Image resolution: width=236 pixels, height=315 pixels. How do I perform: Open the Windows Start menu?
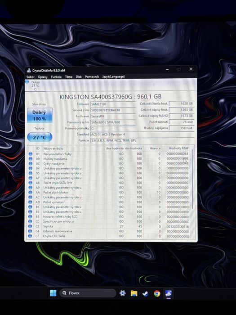point(53,293)
